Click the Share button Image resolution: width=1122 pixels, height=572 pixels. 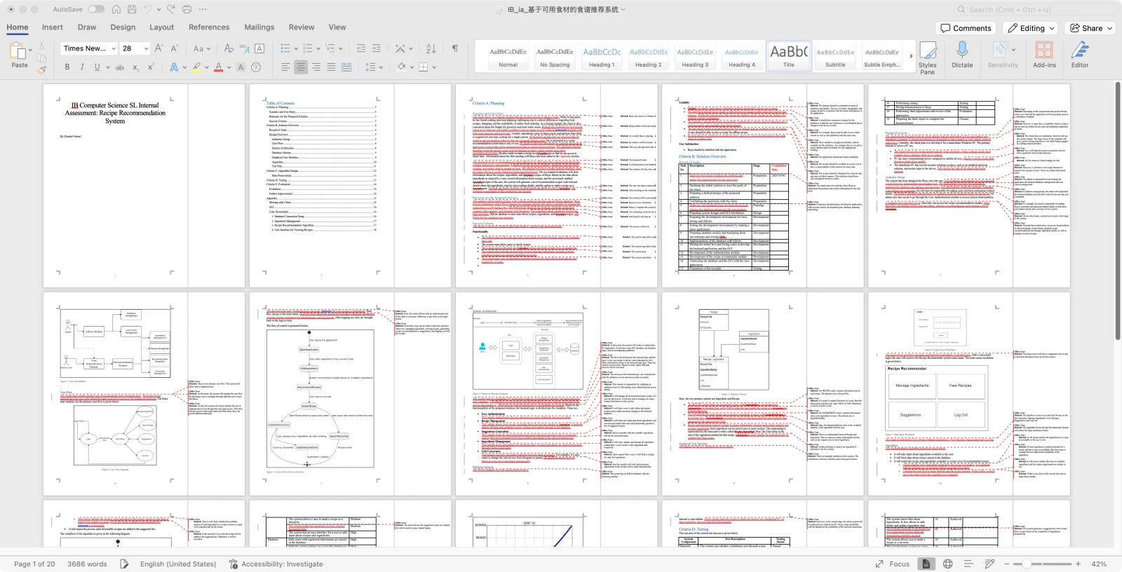pos(1090,28)
